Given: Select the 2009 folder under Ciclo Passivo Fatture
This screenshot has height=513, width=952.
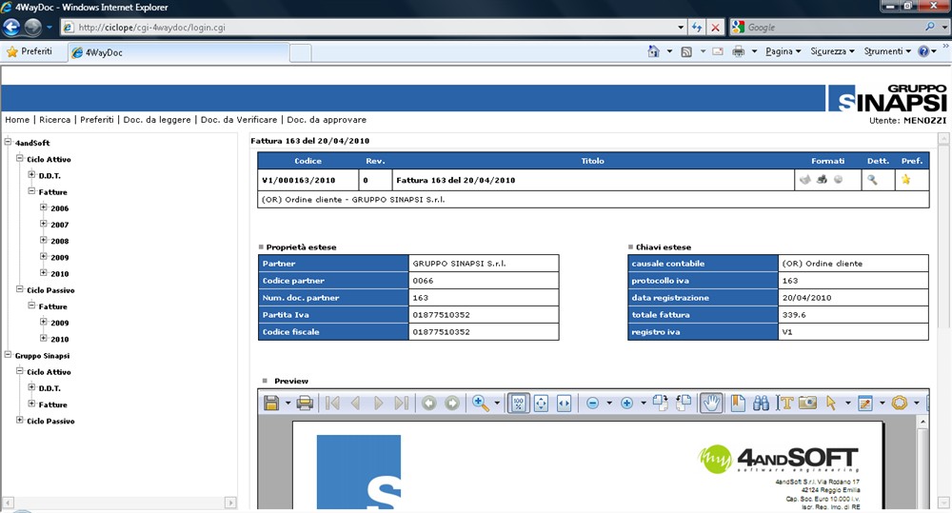Looking at the screenshot, I should click(59, 323).
